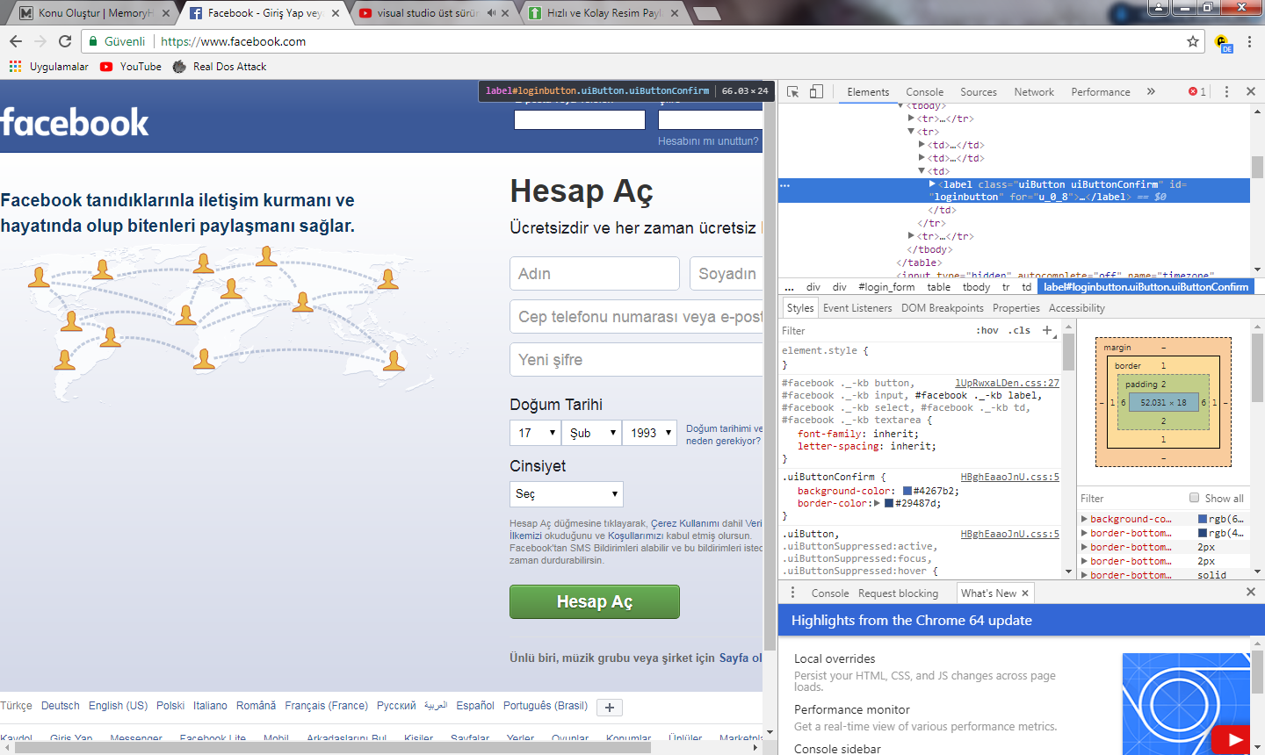This screenshot has height=755, width=1265.
Task: Click the #29487d border color swatch
Action: click(889, 503)
